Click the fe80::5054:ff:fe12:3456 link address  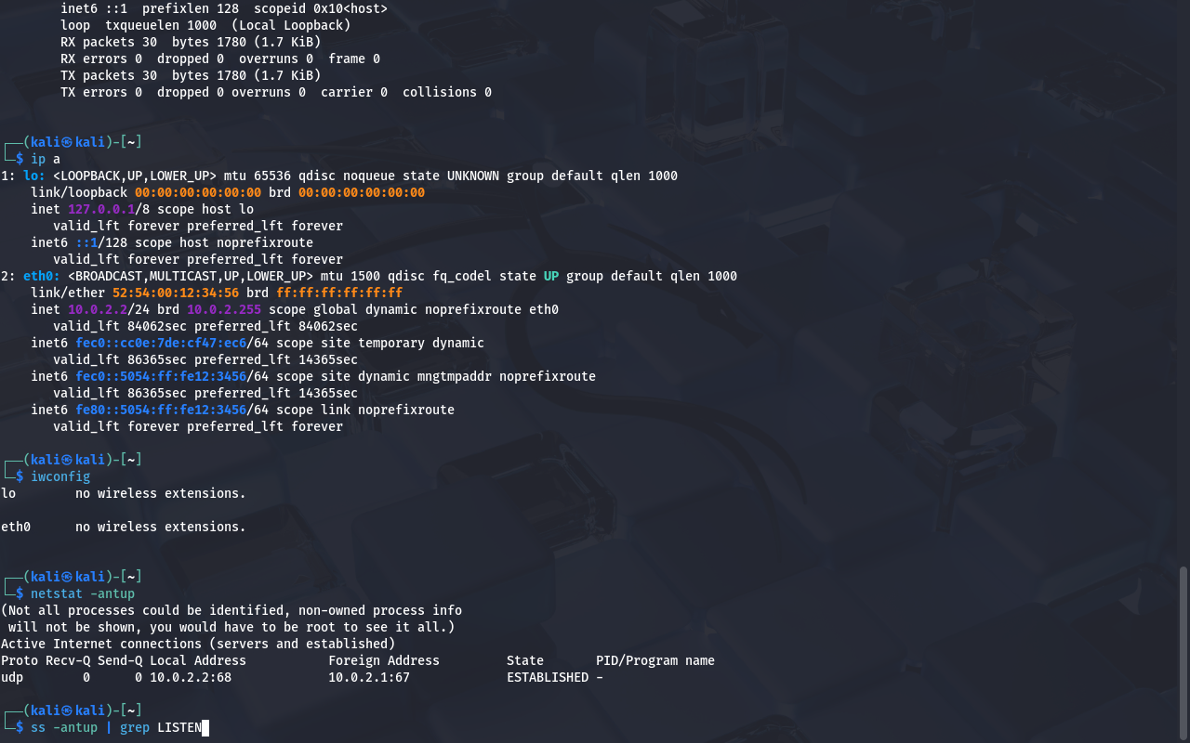(x=161, y=410)
